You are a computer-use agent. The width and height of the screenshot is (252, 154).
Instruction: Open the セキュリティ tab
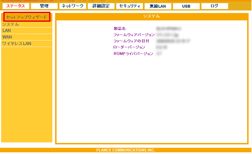coord(129,6)
